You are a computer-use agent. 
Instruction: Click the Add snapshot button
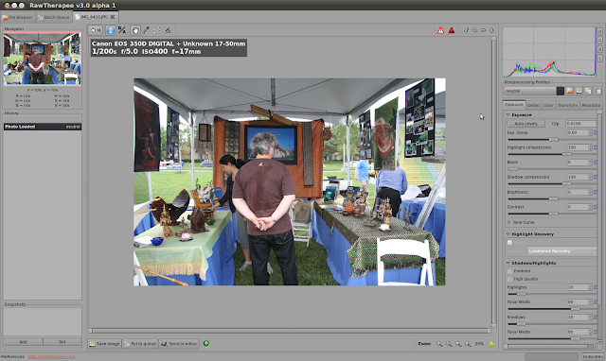(x=23, y=342)
